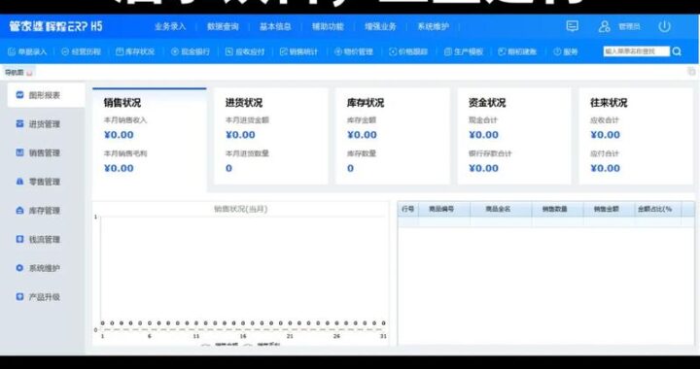Select the 往来状况 summary card

(x=636, y=136)
